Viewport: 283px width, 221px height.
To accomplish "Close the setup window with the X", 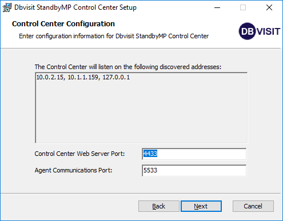I will pyautogui.click(x=269, y=7).
